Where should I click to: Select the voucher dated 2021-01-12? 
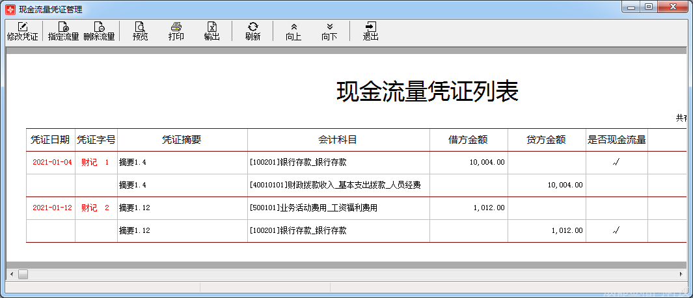pyautogui.click(x=51, y=208)
